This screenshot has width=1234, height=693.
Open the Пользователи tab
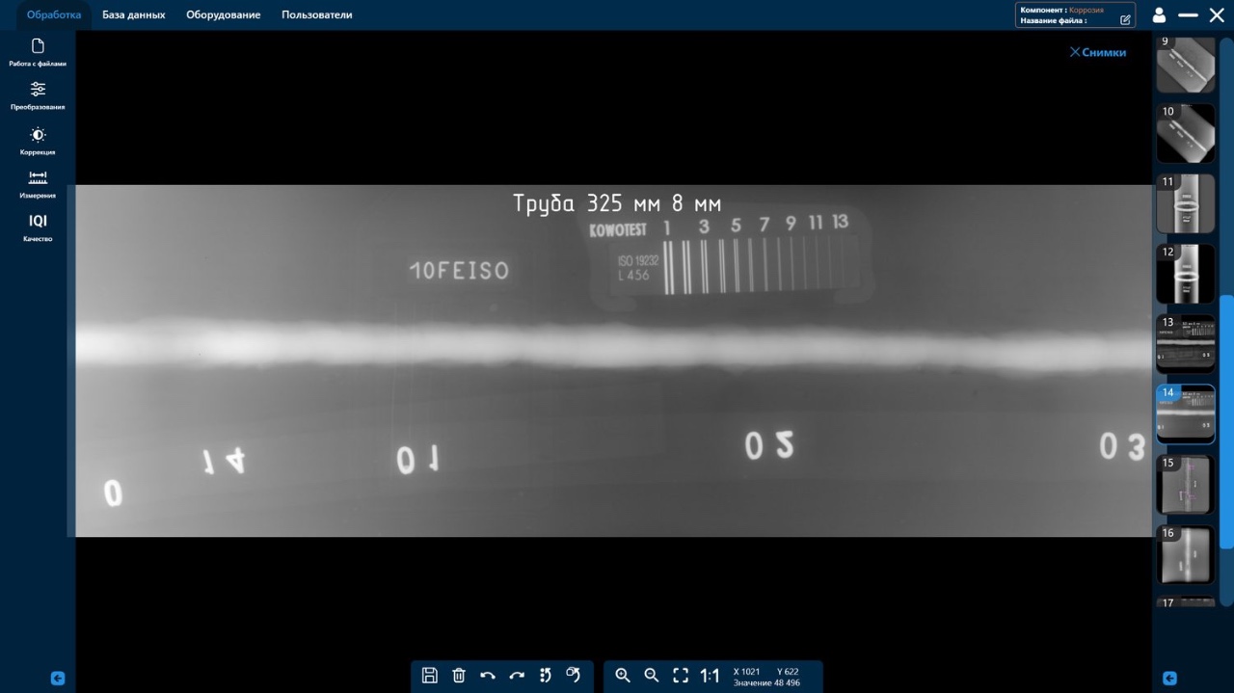point(317,14)
